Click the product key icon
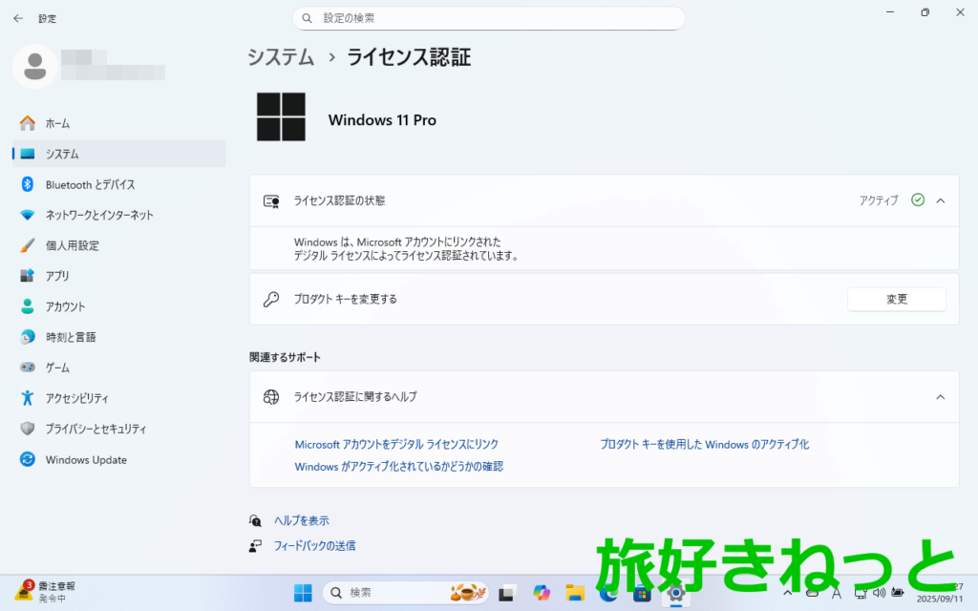This screenshot has height=611, width=978. click(271, 299)
